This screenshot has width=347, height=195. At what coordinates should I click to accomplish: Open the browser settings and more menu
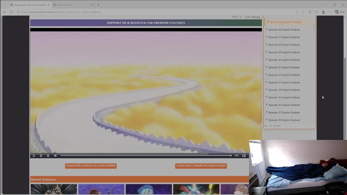[x=330, y=12]
